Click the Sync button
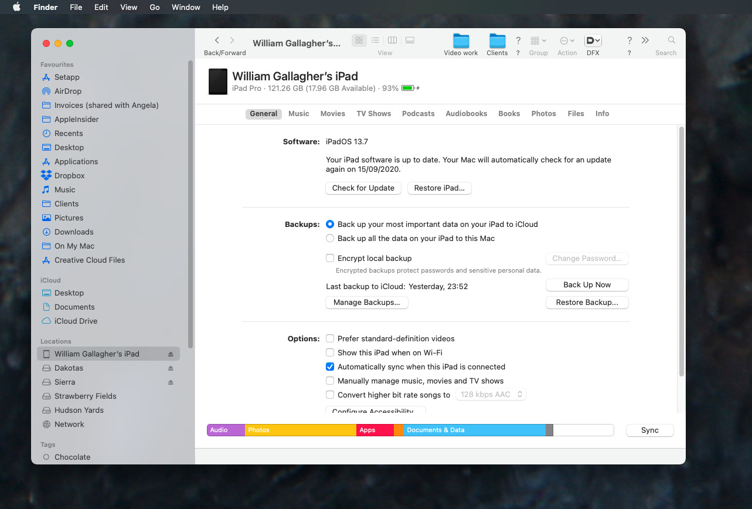Image resolution: width=752 pixels, height=509 pixels. pos(650,430)
